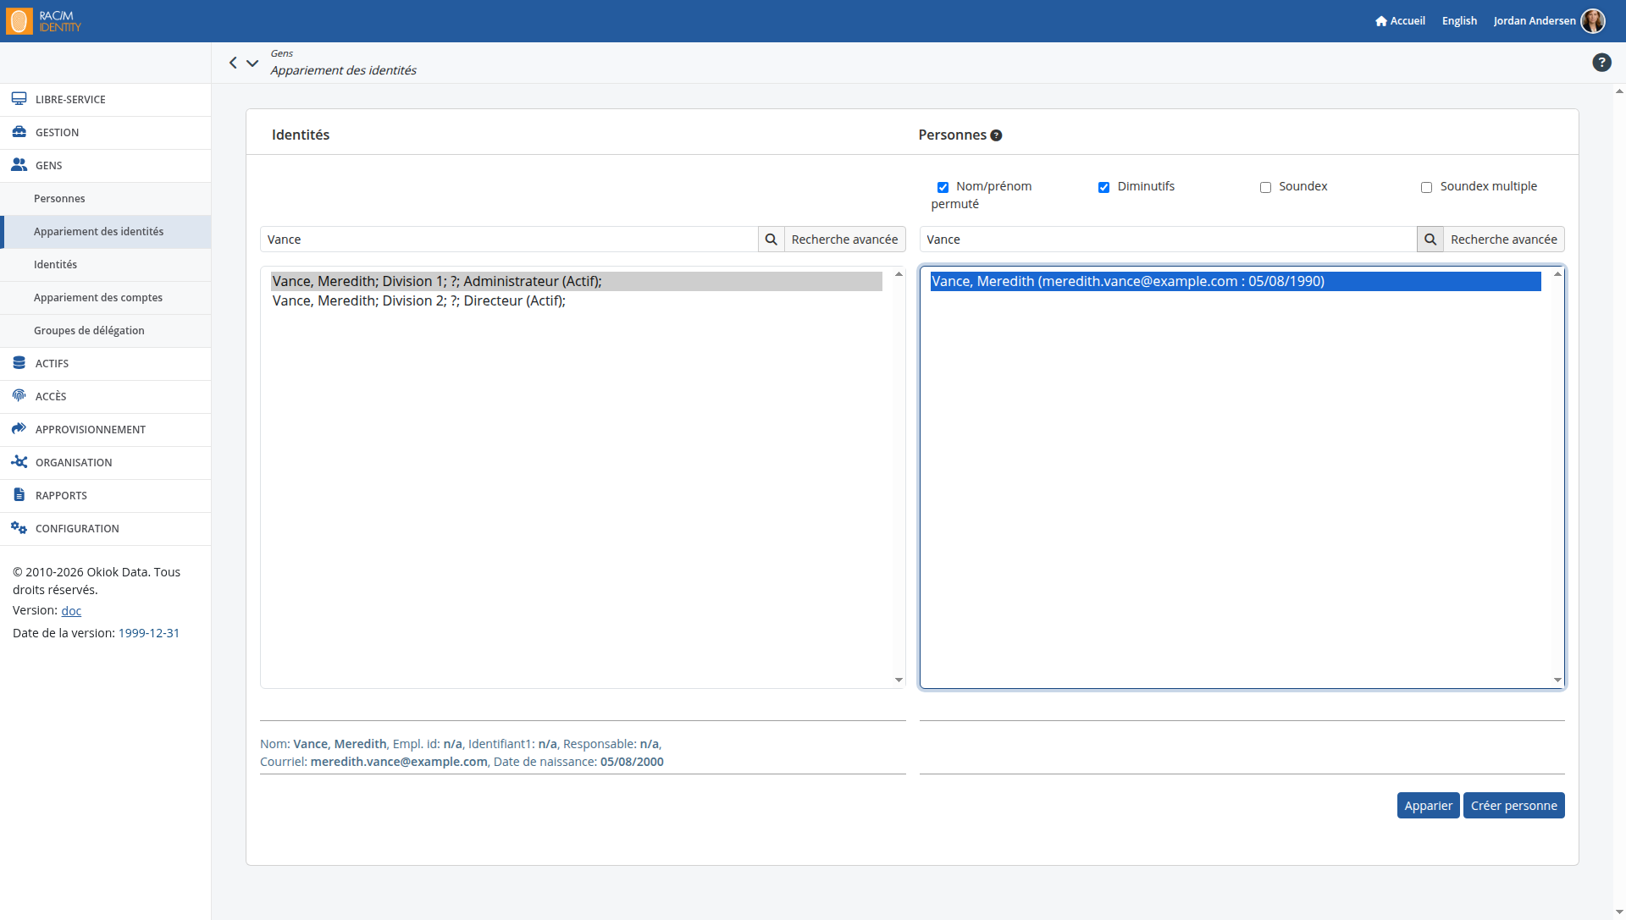1626x920 pixels.
Task: Select Appariement des identités in sidebar
Action: [106, 232]
